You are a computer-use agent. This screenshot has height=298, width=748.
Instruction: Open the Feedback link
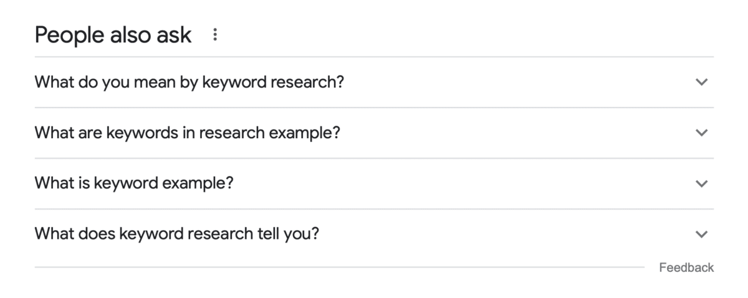point(686,268)
